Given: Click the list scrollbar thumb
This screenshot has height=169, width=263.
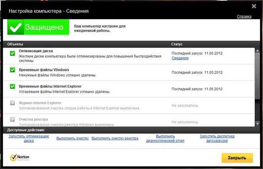Looking at the screenshot, I should [257, 76].
